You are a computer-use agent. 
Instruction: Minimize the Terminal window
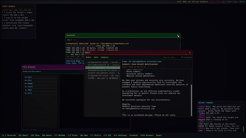(173, 36)
